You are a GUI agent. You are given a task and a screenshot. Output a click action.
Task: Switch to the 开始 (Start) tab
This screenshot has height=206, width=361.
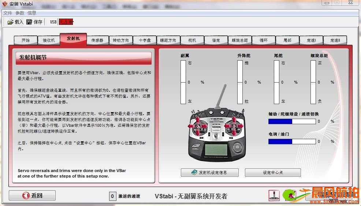(x=26, y=40)
